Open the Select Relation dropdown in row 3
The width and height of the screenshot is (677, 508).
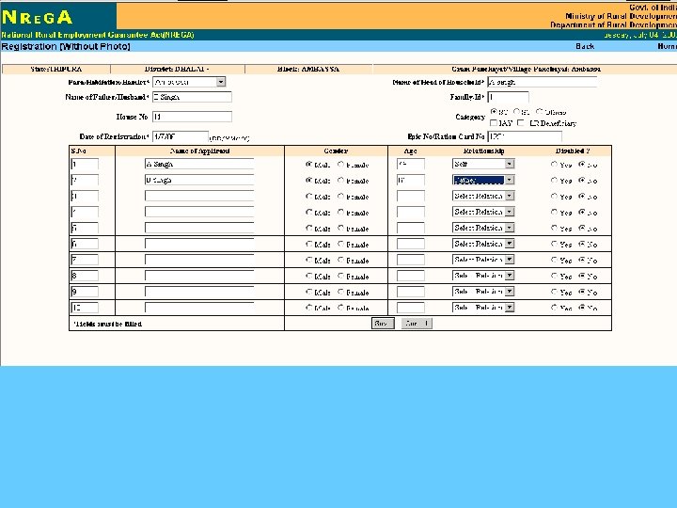pos(483,196)
